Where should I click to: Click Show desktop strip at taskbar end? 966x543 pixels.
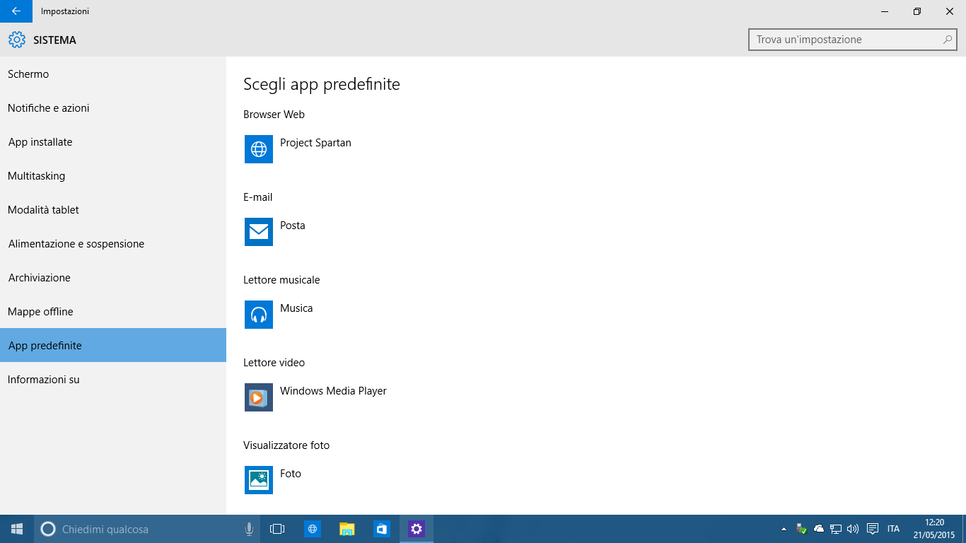pyautogui.click(x=964, y=529)
